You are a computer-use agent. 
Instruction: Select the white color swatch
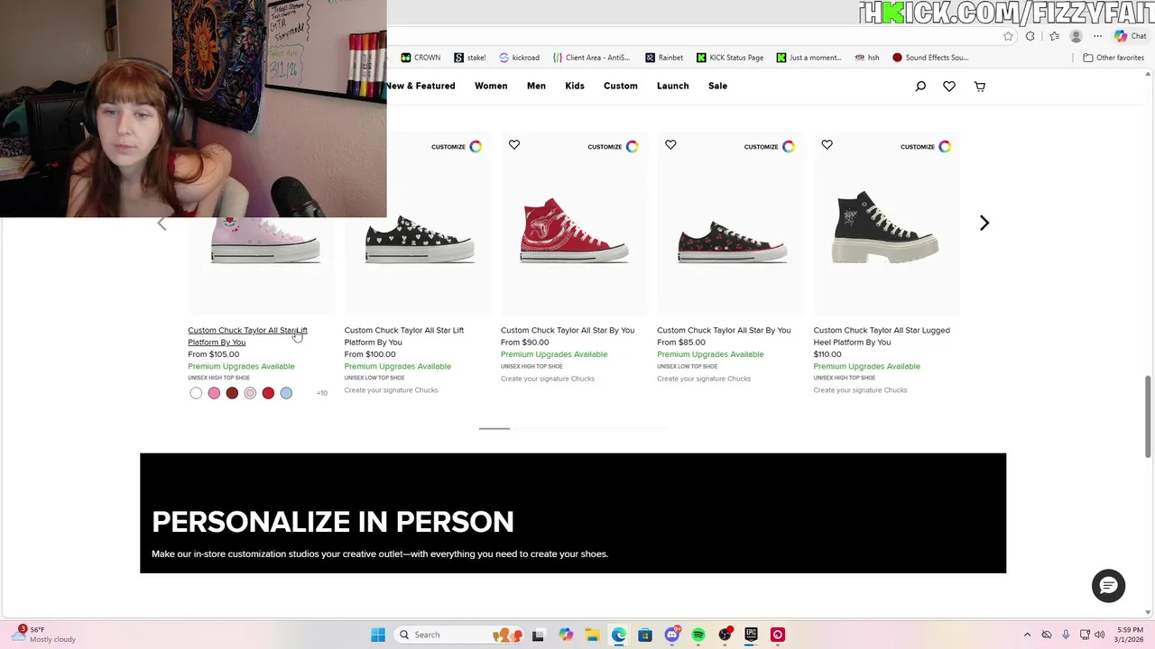pos(196,393)
